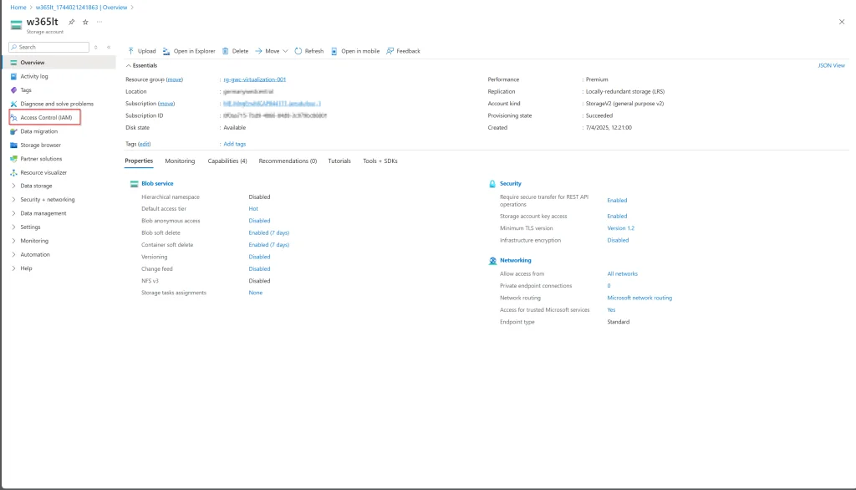Expand the Help menu group
The width and height of the screenshot is (856, 490).
pyautogui.click(x=13, y=268)
